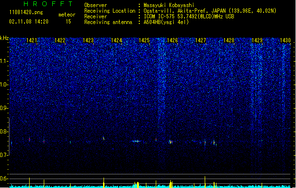Click the long meteor echo near 1425
The height and width of the screenshot is (188, 296).
tap(136, 141)
